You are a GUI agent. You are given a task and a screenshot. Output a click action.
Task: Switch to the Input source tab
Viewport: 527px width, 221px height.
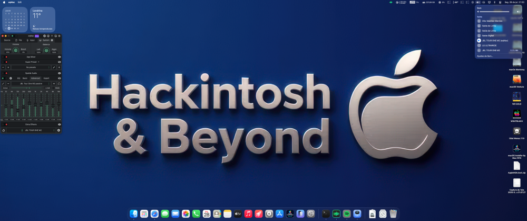click(x=31, y=40)
